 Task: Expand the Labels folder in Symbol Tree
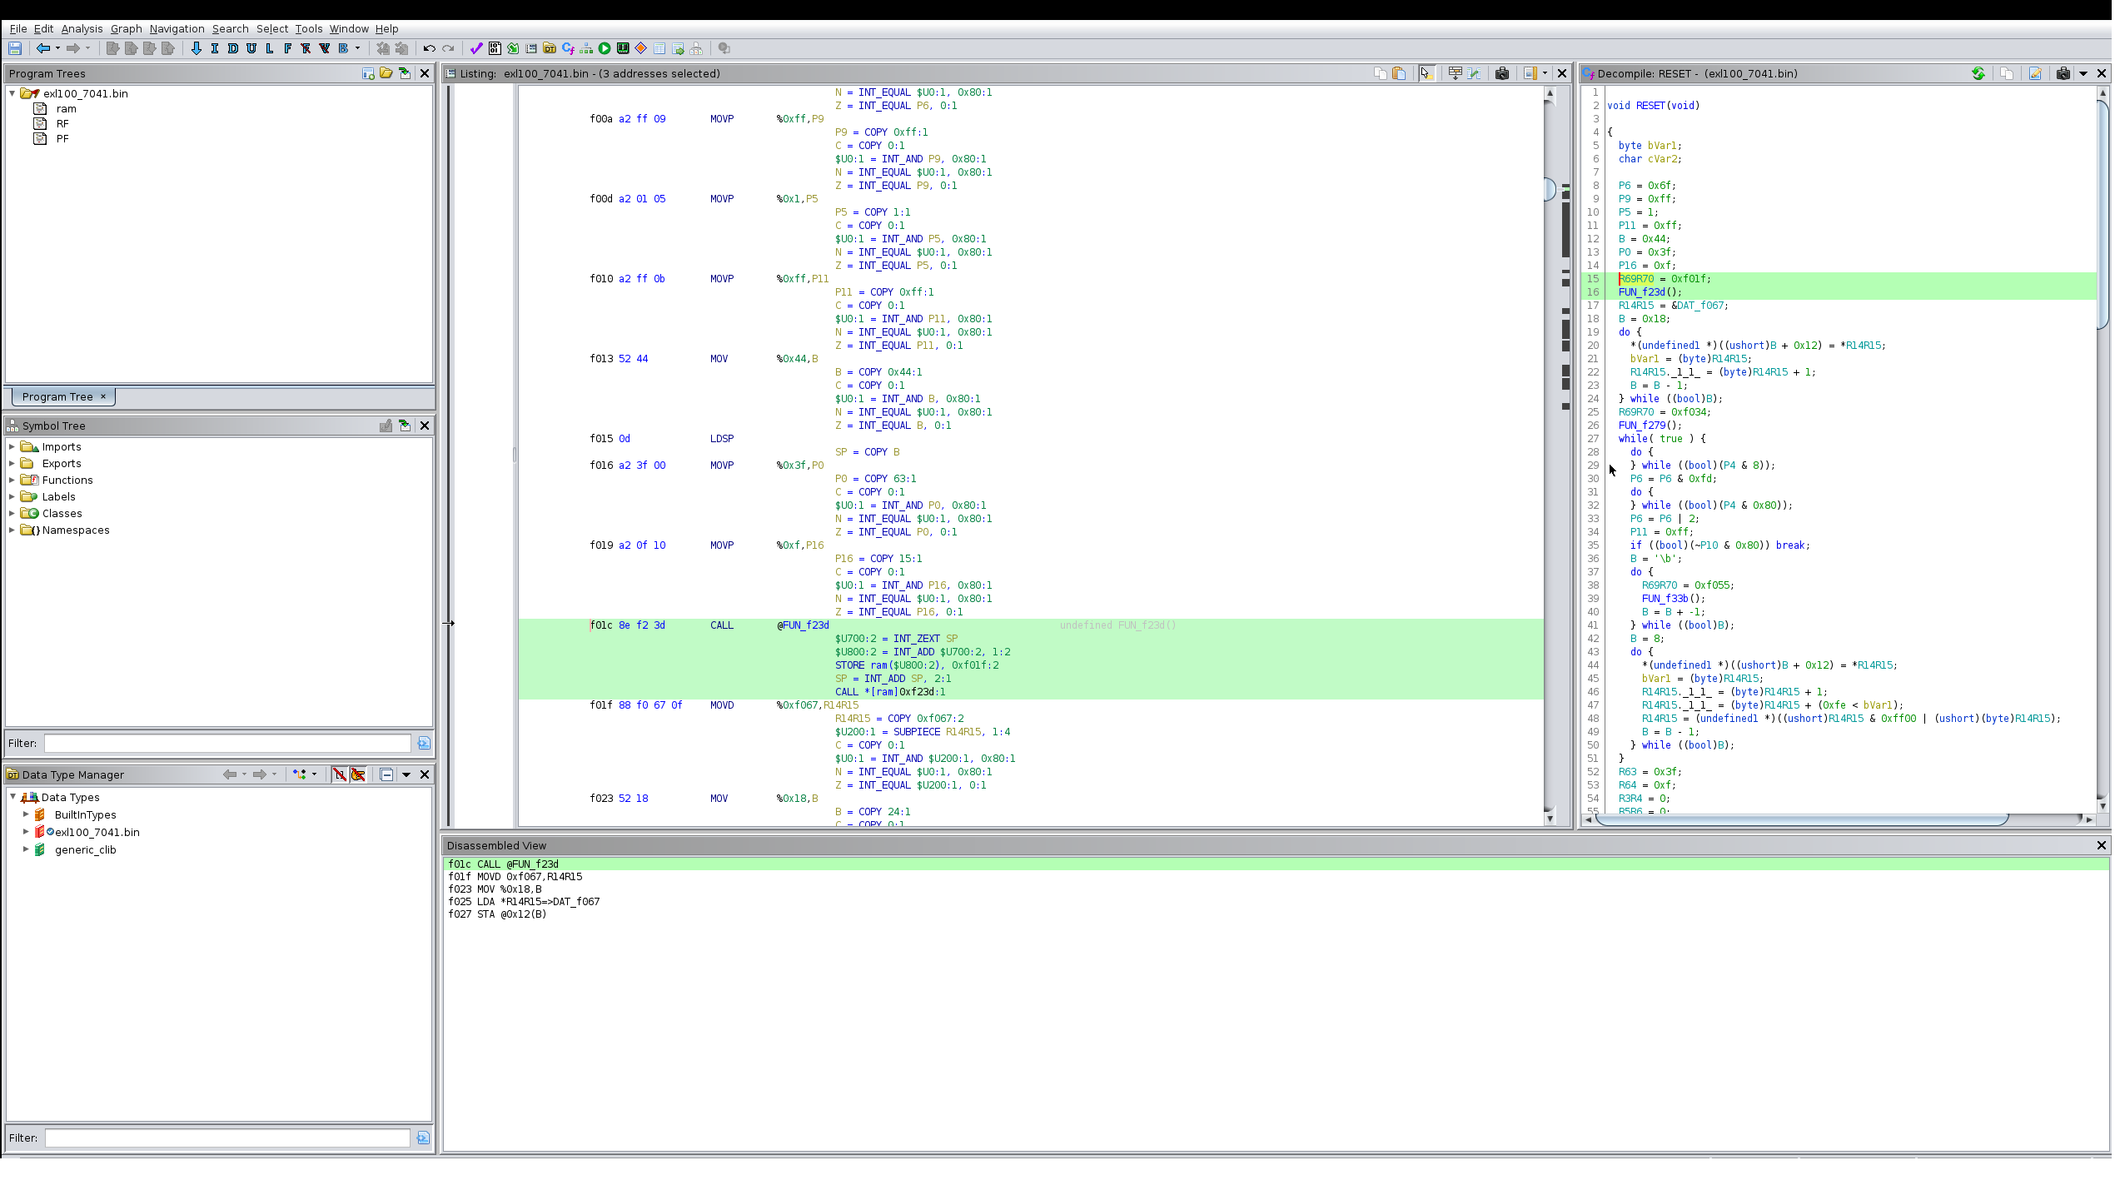(x=12, y=497)
